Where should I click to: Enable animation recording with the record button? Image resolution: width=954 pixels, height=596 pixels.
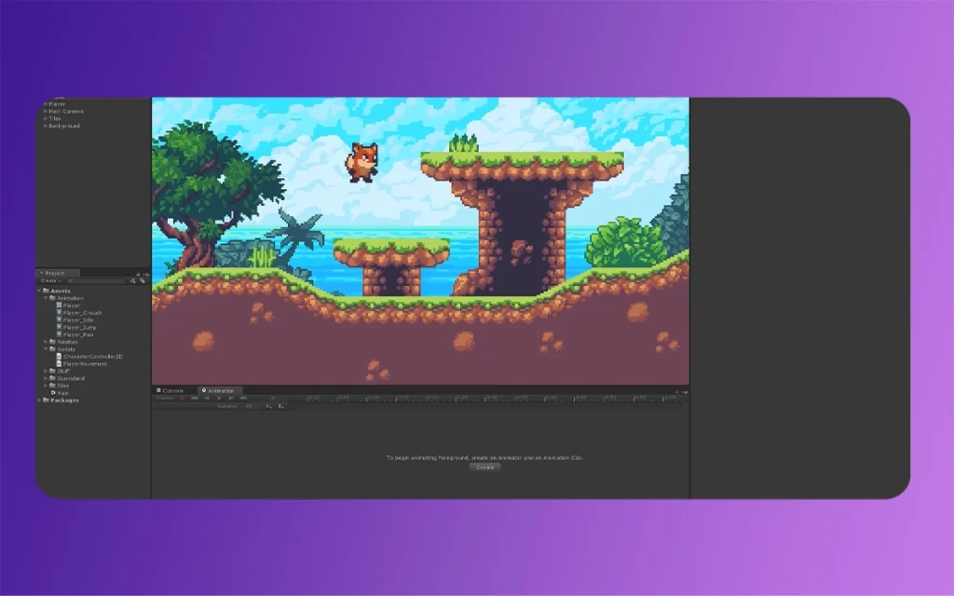coord(180,398)
